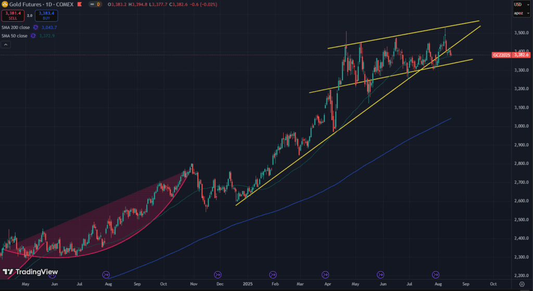Viewport: 533px width, 291px height.
Task: Click the contract roll marker near February 2025
Action: coord(272,274)
